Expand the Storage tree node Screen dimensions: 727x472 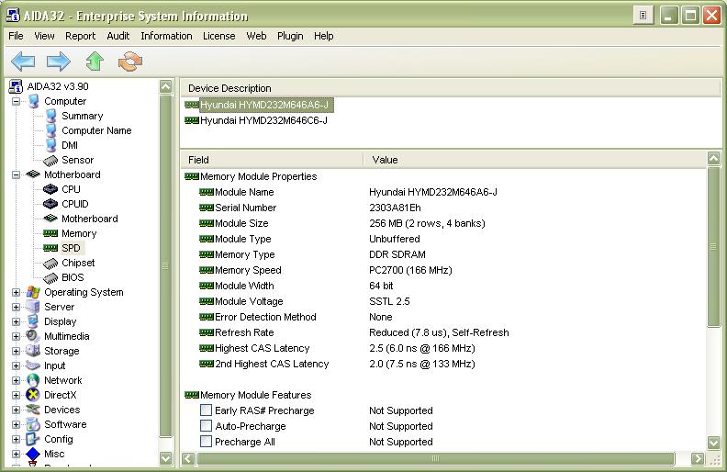16,351
